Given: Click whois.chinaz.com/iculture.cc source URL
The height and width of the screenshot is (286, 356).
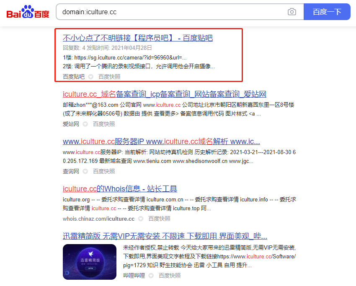Looking at the screenshot, I should pos(98,219).
